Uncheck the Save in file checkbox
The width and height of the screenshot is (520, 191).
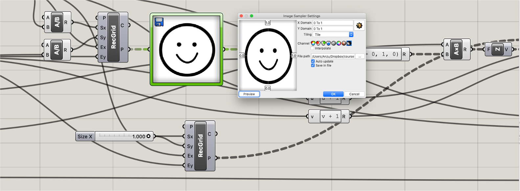(x=313, y=66)
